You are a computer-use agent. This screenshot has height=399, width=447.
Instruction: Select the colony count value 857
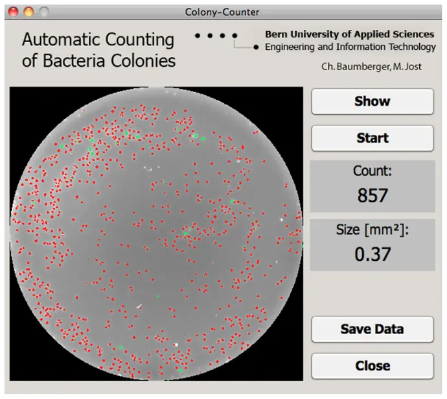[372, 195]
